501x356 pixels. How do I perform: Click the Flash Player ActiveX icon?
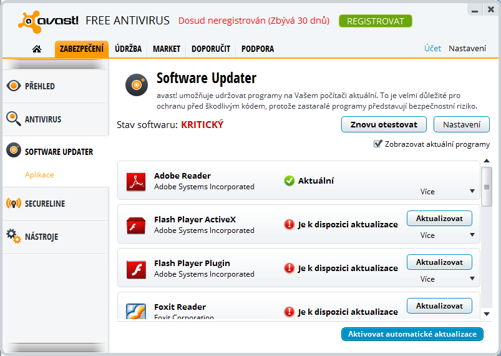(x=136, y=225)
